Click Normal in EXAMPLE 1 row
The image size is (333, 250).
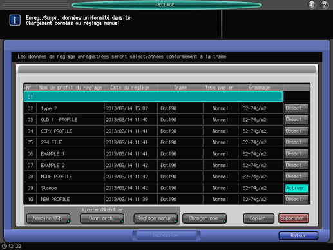(x=220, y=154)
